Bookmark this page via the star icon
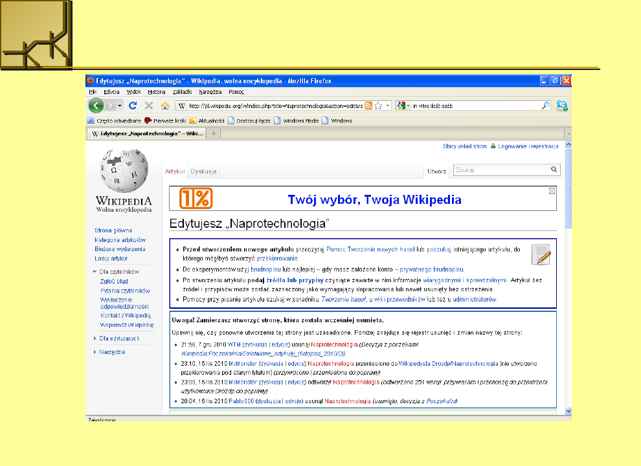 [379, 105]
